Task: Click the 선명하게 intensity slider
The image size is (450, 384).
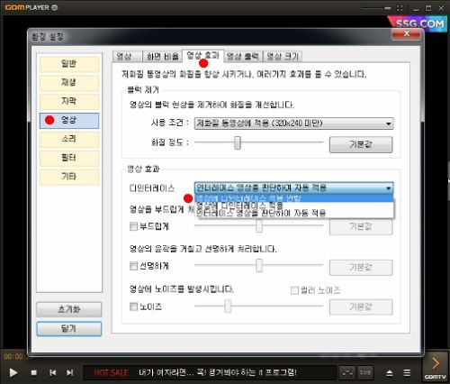Action: (259, 265)
